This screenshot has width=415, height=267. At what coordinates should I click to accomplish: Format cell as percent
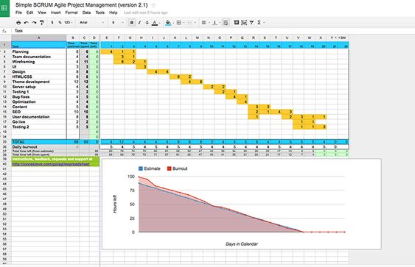60,23
